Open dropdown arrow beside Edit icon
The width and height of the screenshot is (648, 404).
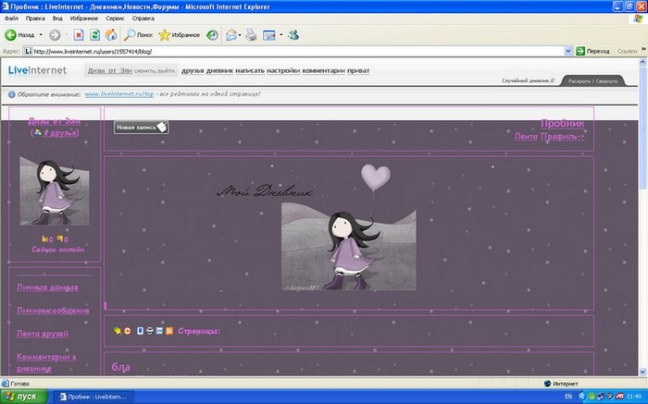coord(281,35)
